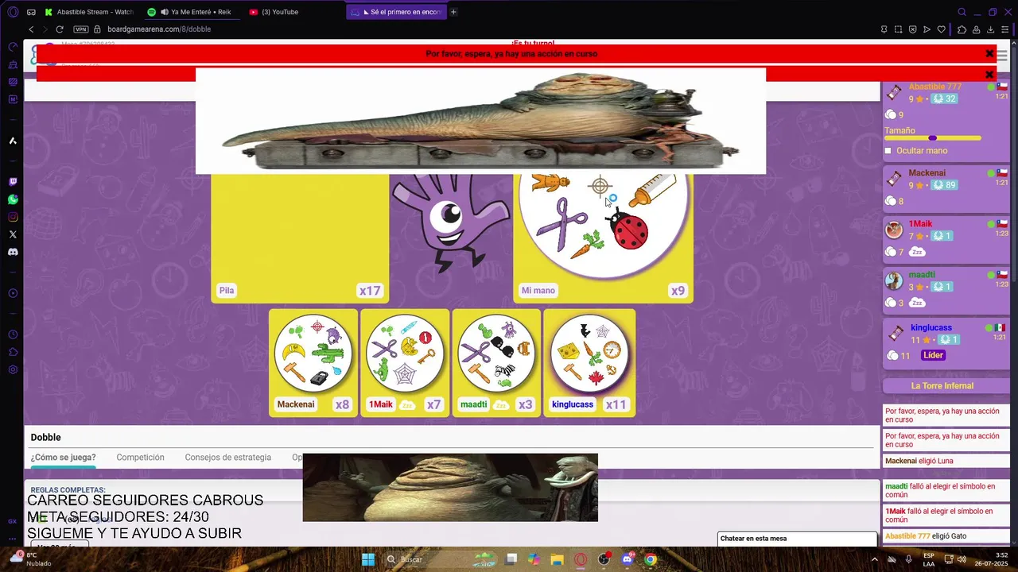1018x572 pixels.
Task: Close the first red error banner
Action: pos(989,53)
